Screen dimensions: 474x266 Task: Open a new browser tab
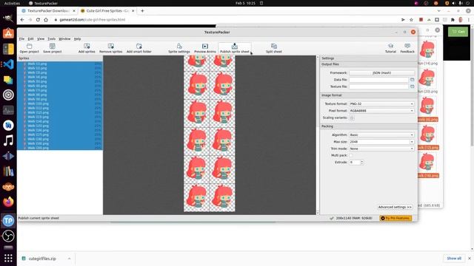(142, 11)
